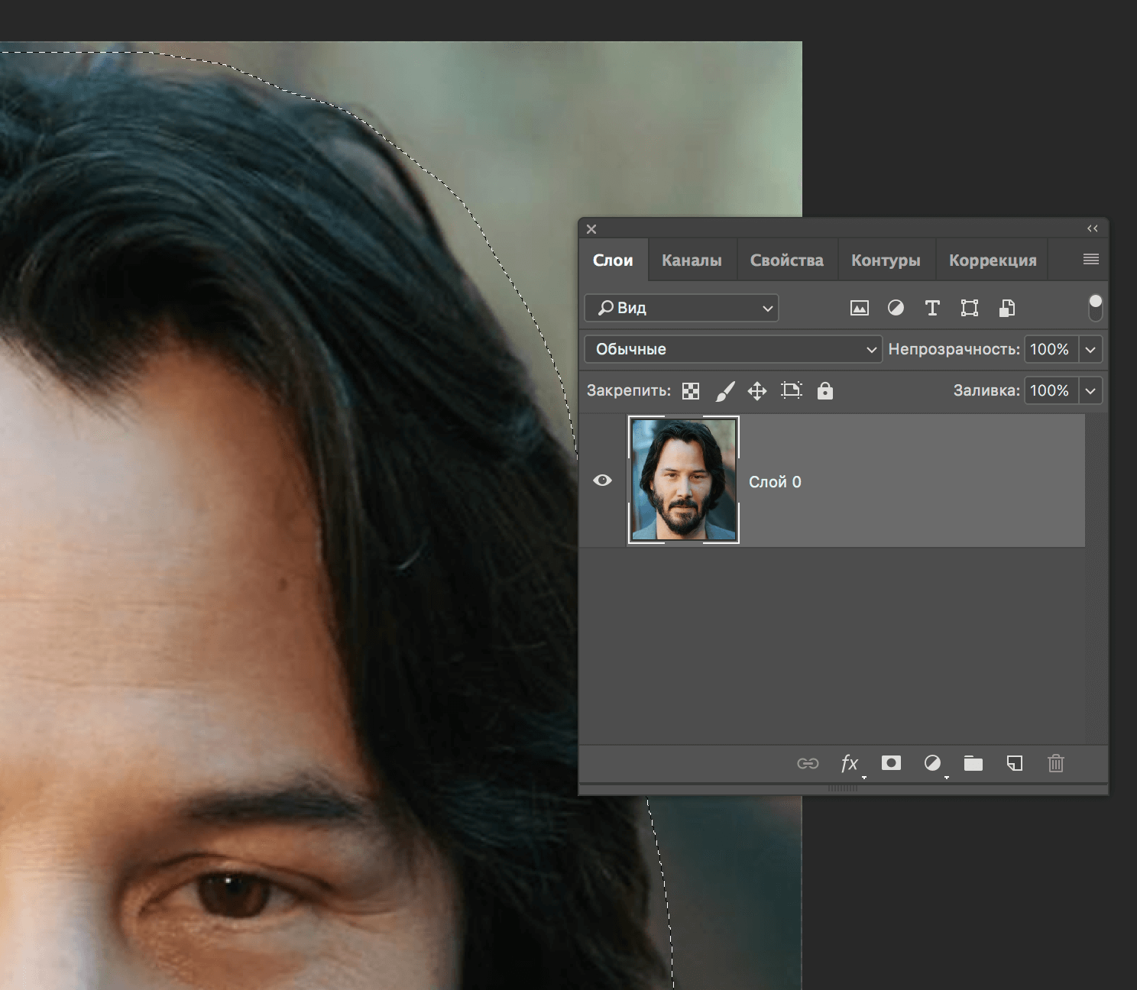Click link layers chain icon
This screenshot has height=990, width=1137.
point(808,763)
